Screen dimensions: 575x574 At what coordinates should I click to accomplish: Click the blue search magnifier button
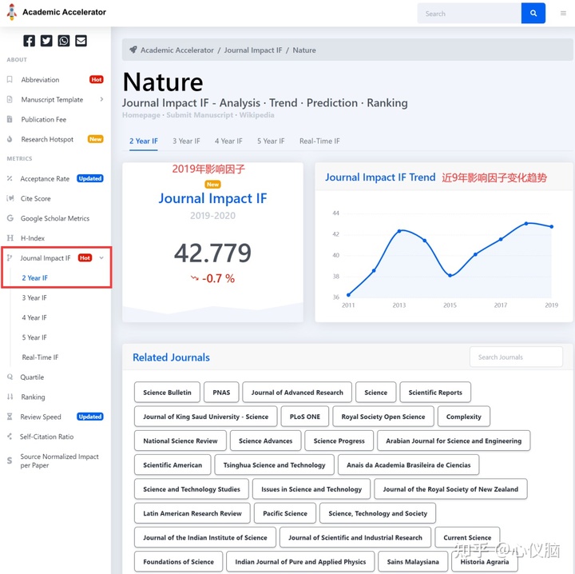click(533, 14)
